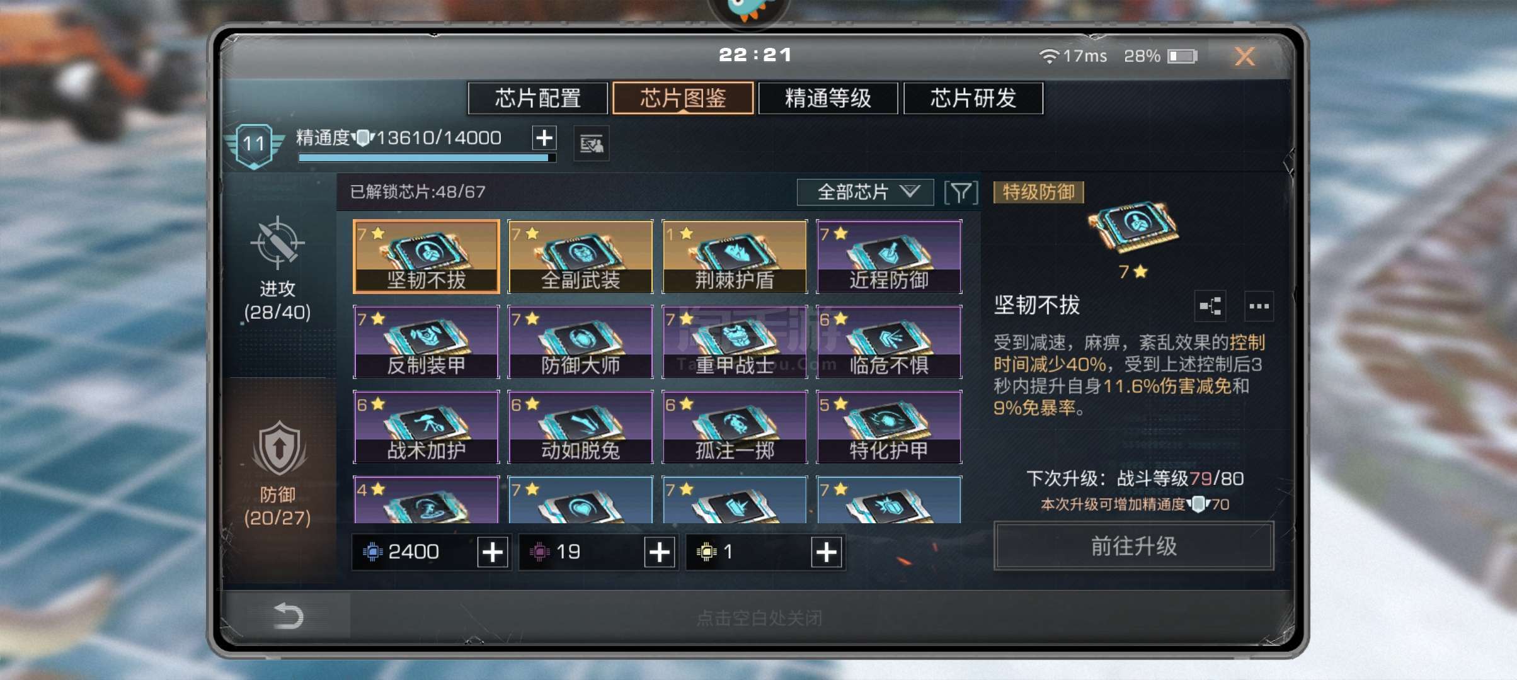Add more blue chips with plus
This screenshot has width=1517, height=680.
(493, 552)
